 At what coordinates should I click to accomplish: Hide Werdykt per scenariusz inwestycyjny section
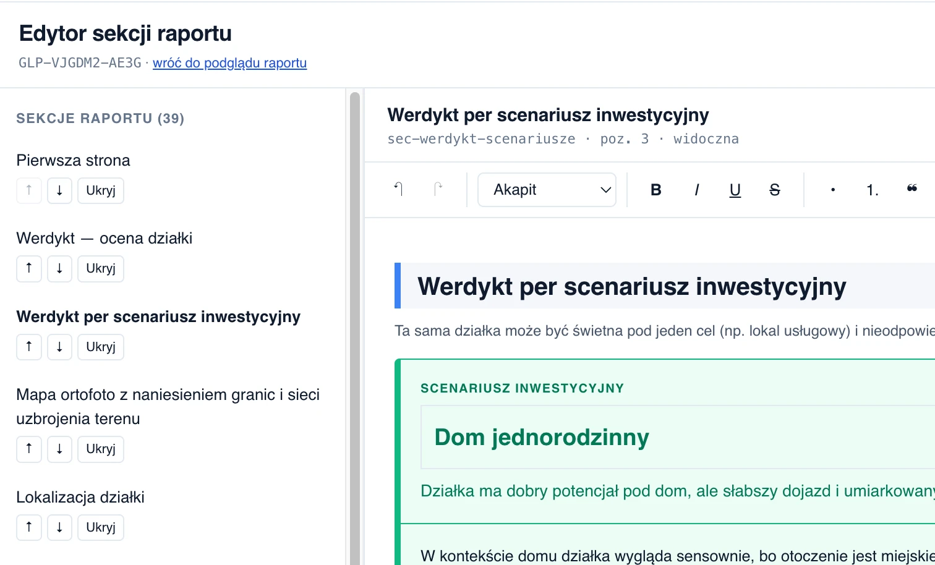101,347
